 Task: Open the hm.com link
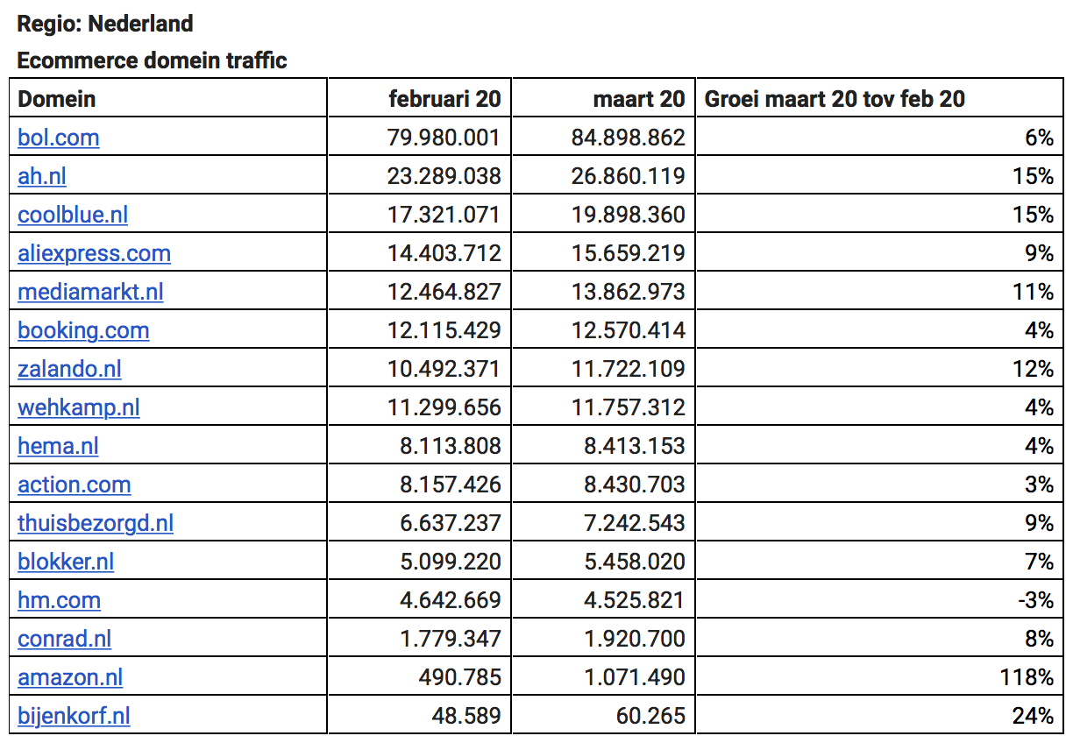[59, 600]
